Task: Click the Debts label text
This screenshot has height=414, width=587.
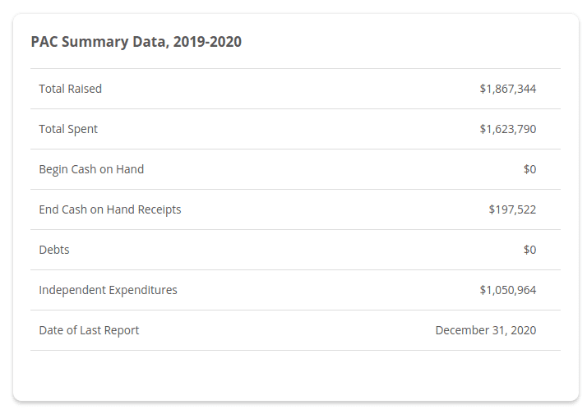Action: (54, 250)
